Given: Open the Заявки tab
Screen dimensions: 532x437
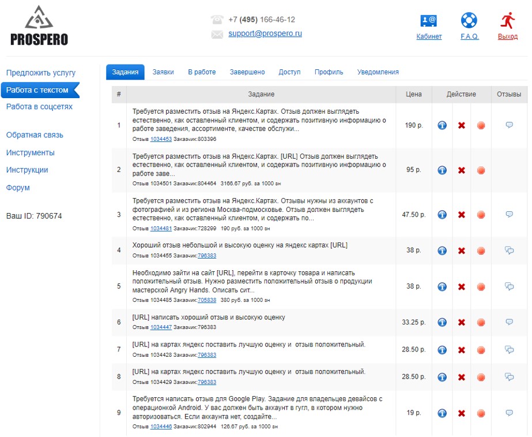Looking at the screenshot, I should (x=163, y=72).
